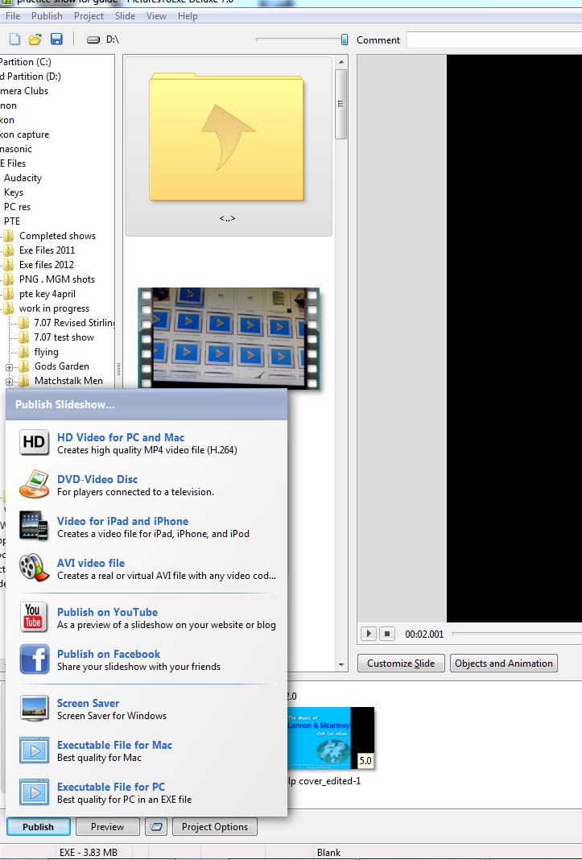
Task: Click the Customize Slide button
Action: click(401, 664)
